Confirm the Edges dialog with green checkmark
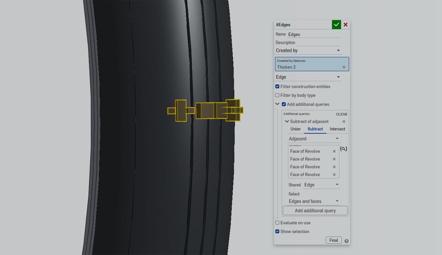Viewport: 442px width, 255px height. pos(336,25)
